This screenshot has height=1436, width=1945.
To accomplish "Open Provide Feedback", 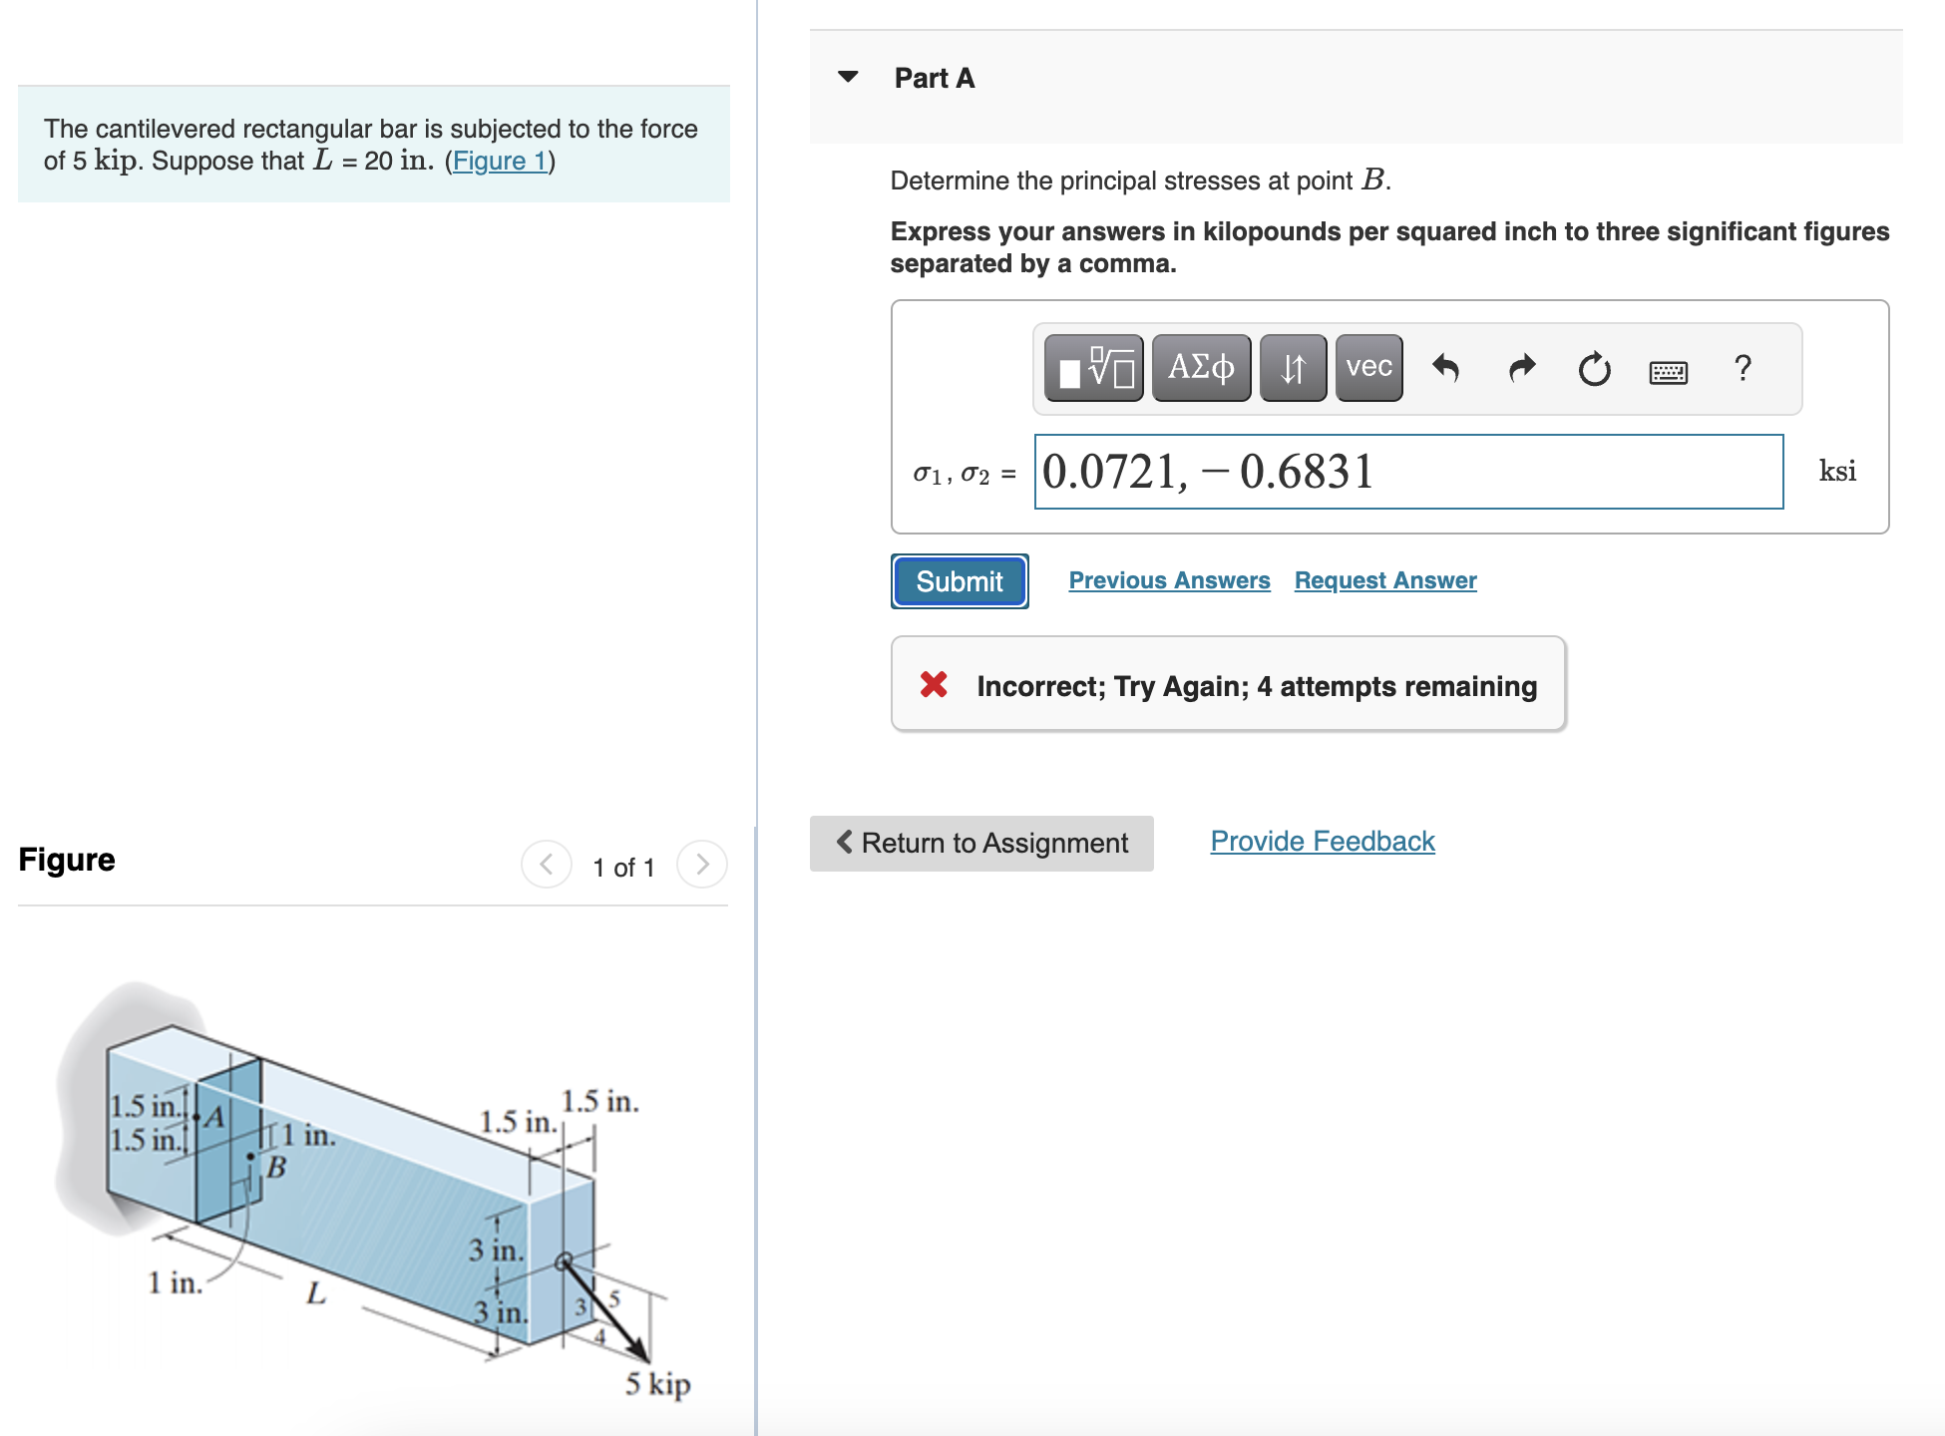I will point(1322,841).
